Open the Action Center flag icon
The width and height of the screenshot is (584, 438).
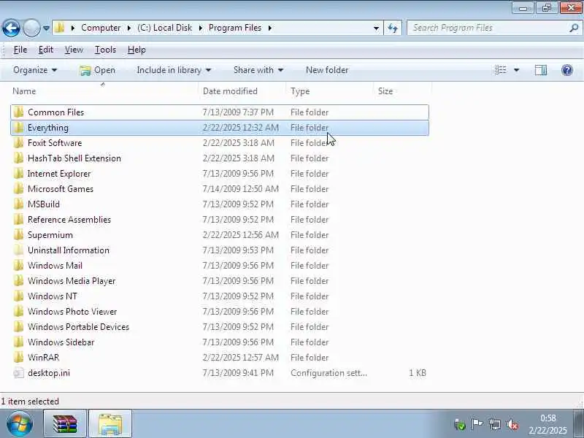477,424
